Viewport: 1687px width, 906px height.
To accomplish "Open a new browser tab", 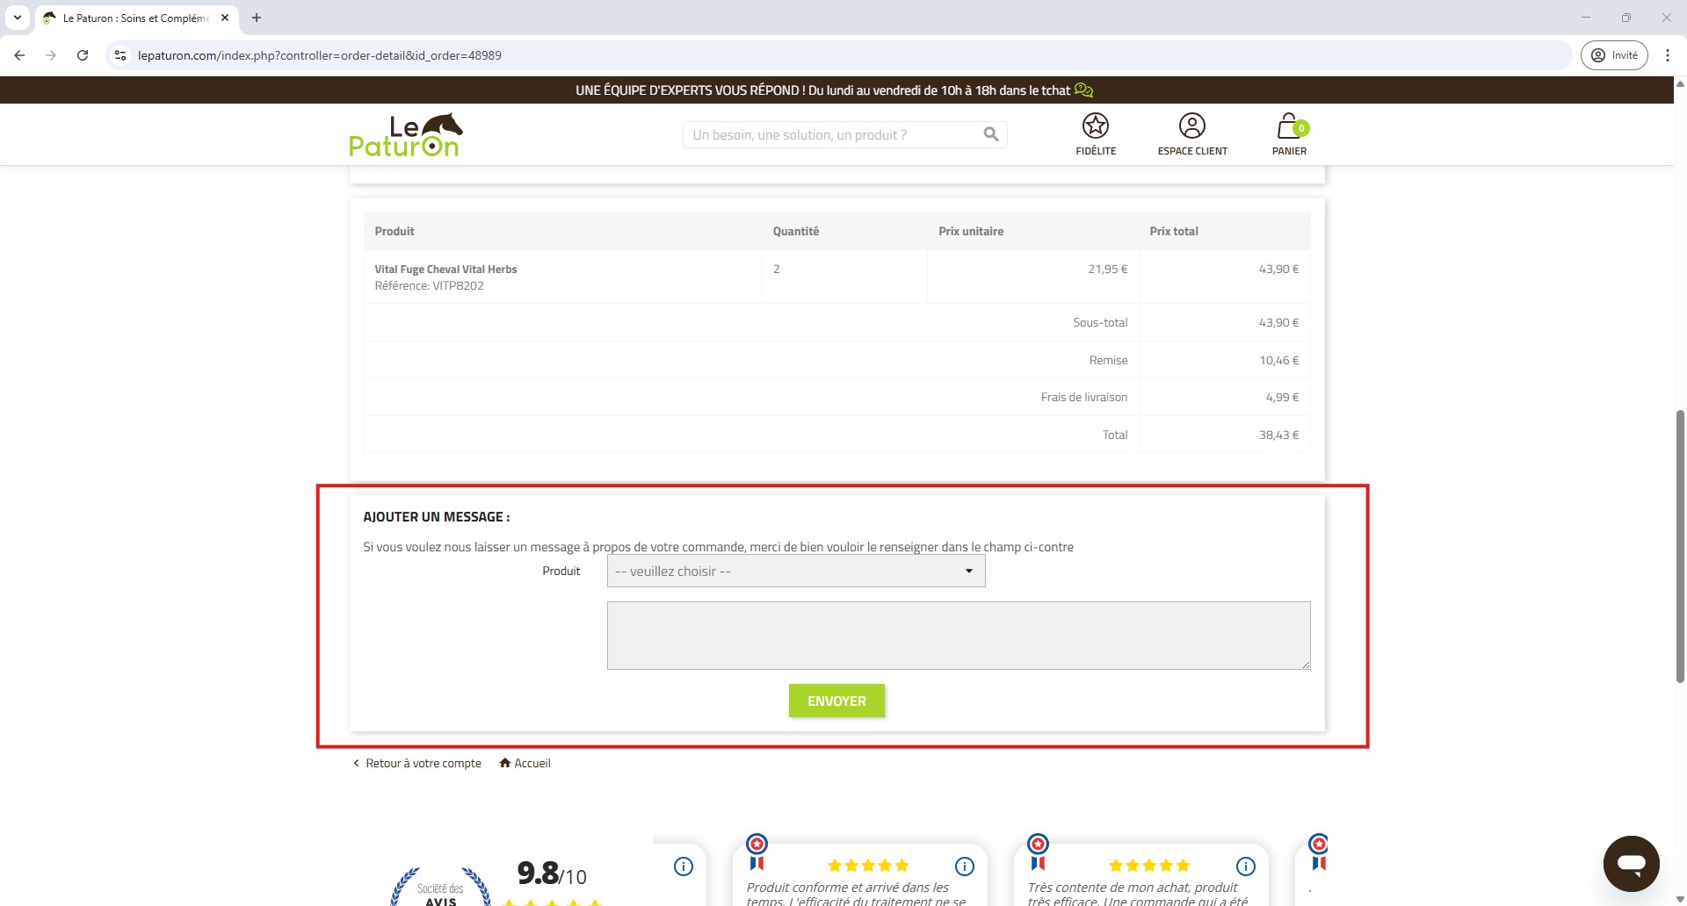I will pyautogui.click(x=257, y=18).
